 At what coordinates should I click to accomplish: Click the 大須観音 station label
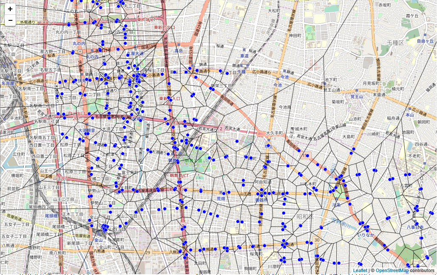[x=86, y=130]
